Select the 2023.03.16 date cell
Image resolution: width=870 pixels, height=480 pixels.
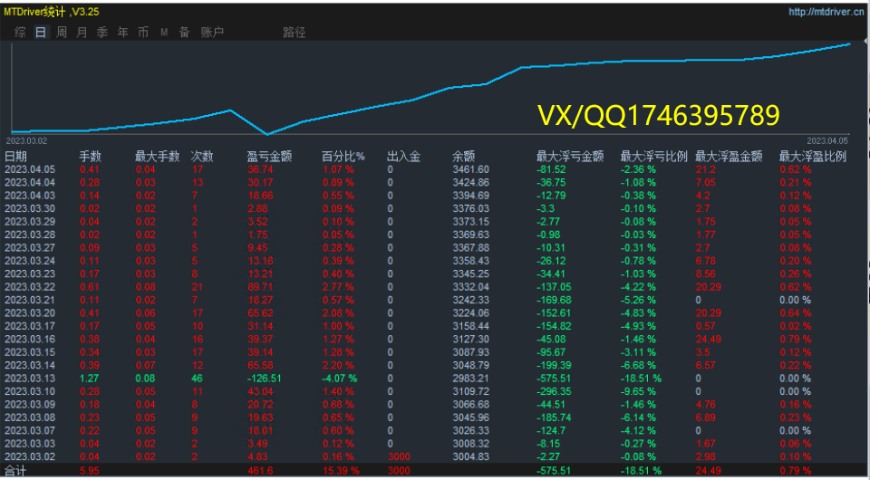click(x=30, y=340)
